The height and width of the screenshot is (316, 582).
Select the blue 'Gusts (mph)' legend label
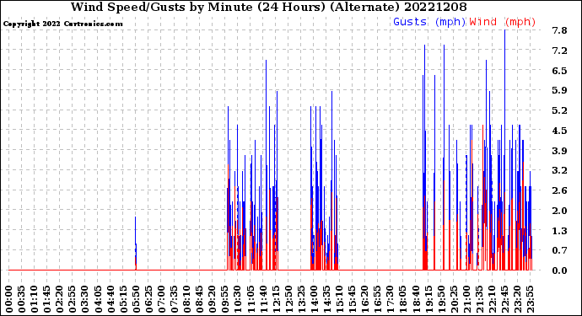tap(429, 22)
